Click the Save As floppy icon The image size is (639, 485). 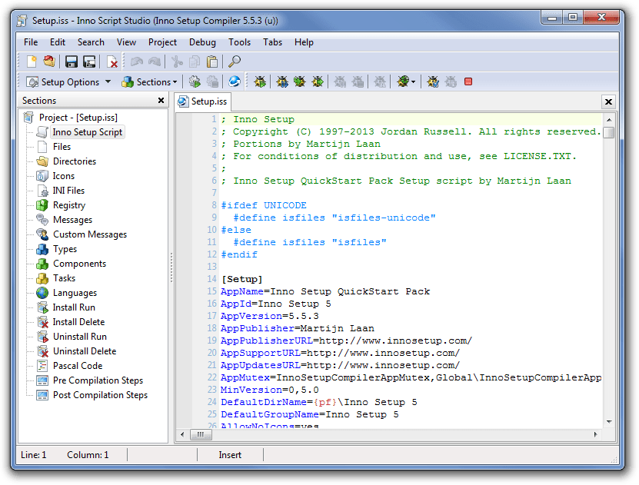tap(89, 61)
